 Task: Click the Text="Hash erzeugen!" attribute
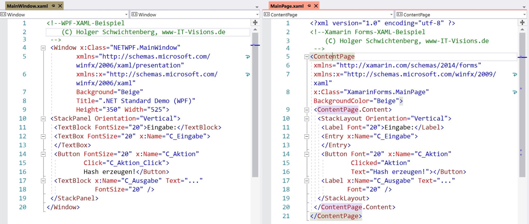[x=390, y=172]
